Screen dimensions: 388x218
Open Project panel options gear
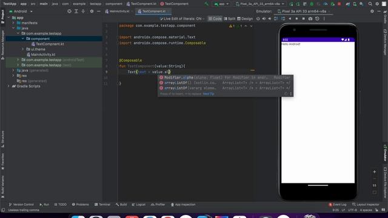click(x=92, y=12)
